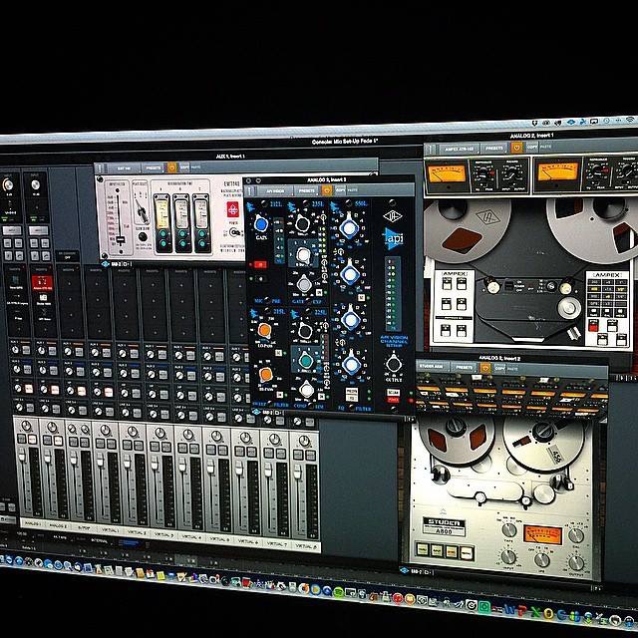Select the S/PDIF channel label
Viewport: 638px width, 638px height.
83,527
